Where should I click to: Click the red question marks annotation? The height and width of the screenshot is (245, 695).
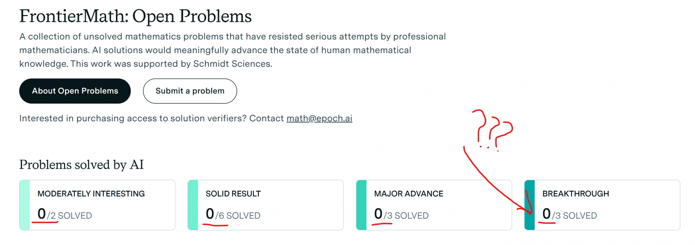pos(494,129)
